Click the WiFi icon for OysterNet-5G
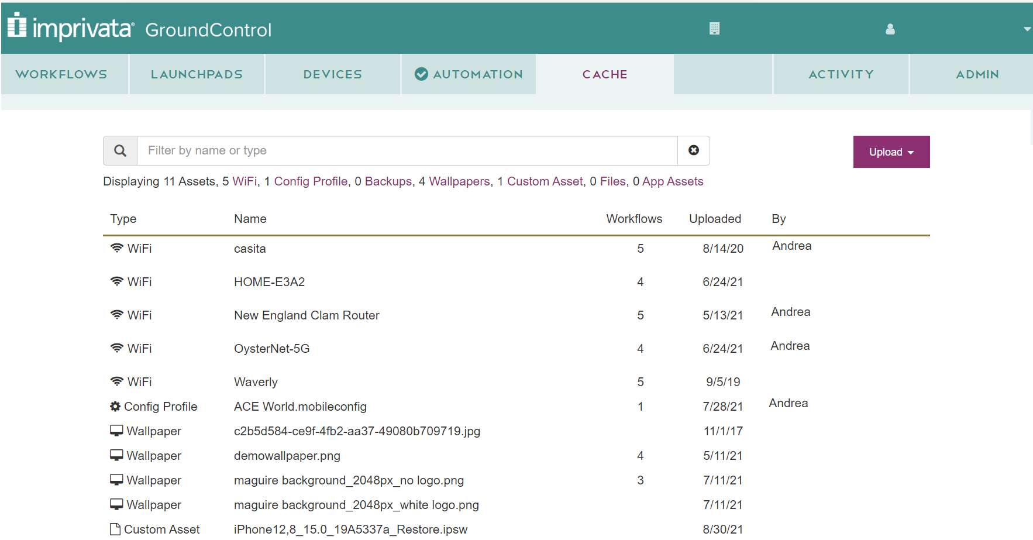 [117, 348]
